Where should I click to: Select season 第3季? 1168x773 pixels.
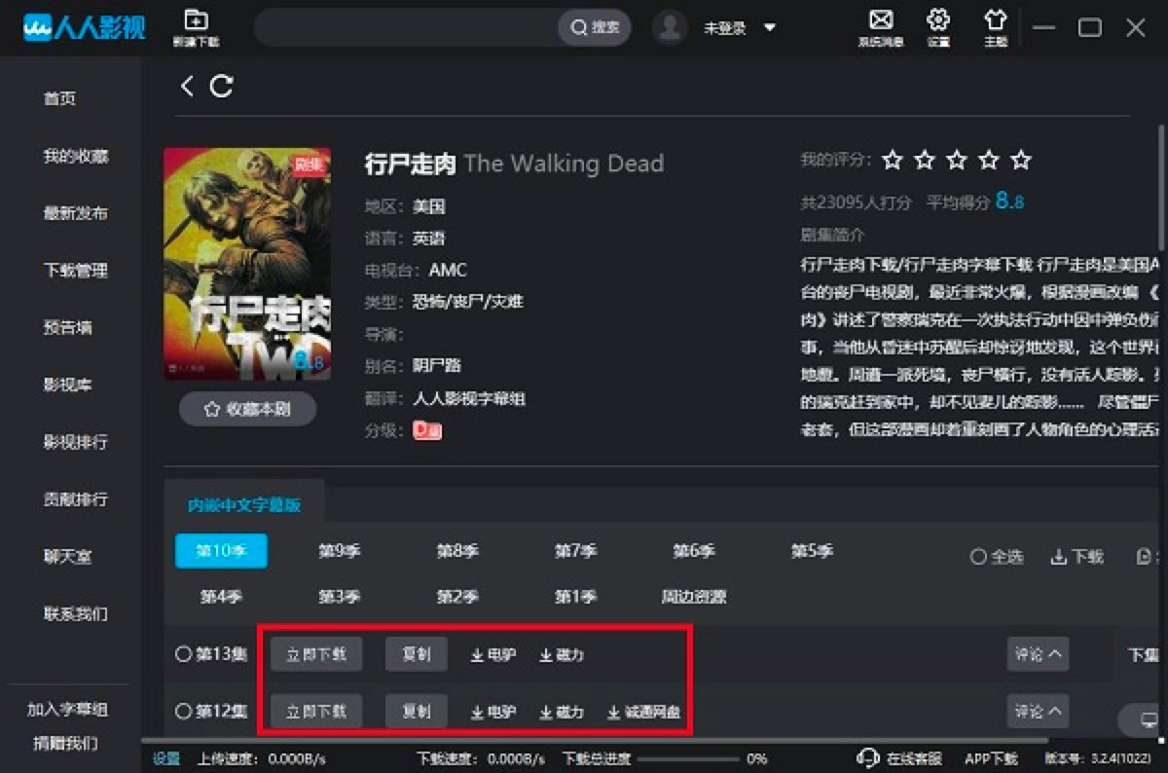coord(340,596)
